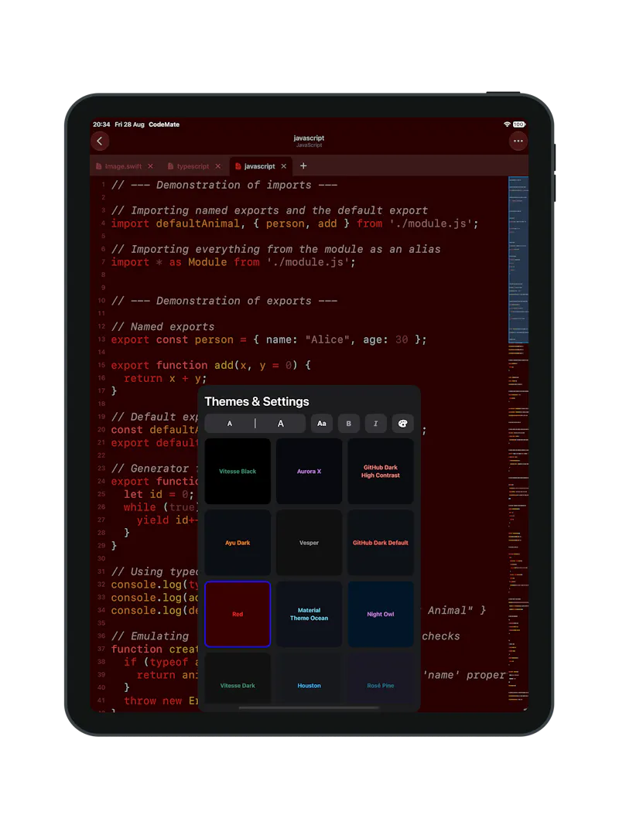The image size is (619, 825).
Task: Switch to the image.swift tab
Action: click(x=123, y=166)
